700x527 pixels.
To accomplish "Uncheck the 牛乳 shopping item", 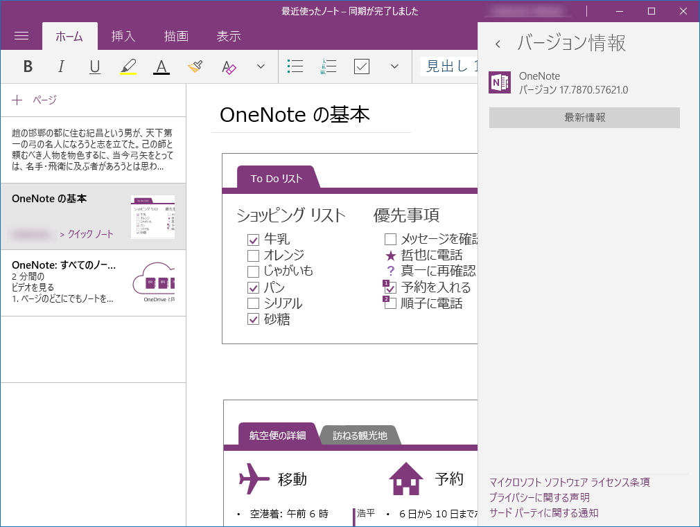I will point(253,239).
